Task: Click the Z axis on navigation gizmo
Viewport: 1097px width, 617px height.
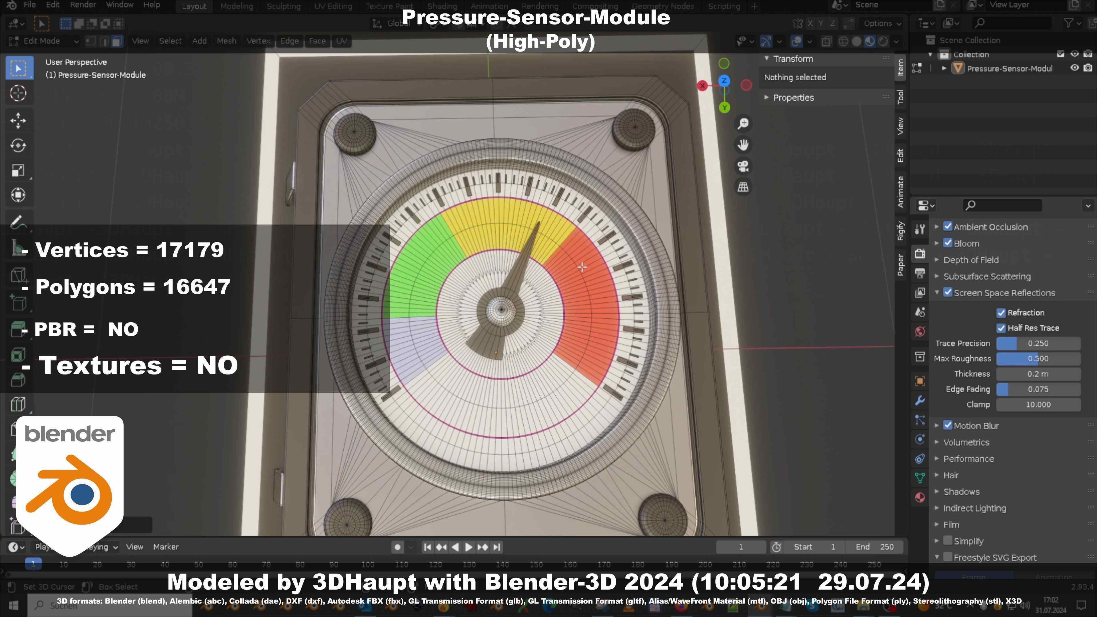Action: [724, 81]
